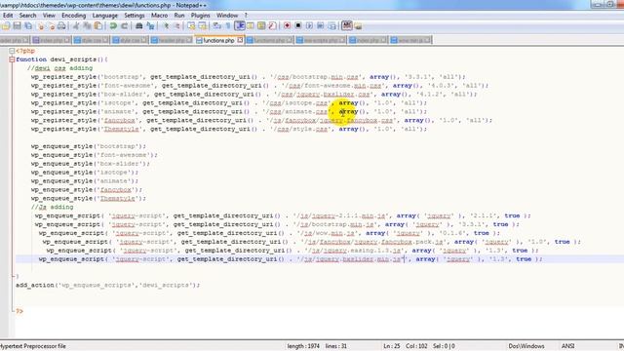Click the Cut scissors icon
The image size is (624, 351).
tap(76, 26)
